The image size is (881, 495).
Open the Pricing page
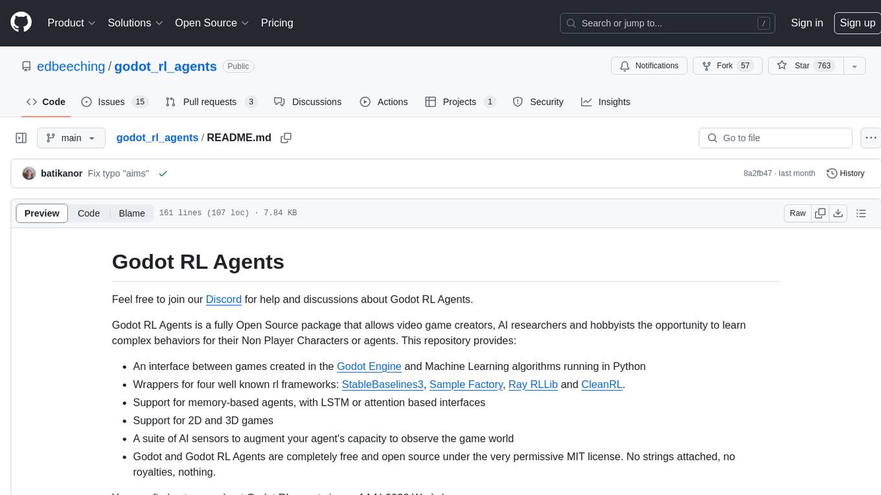pyautogui.click(x=277, y=23)
